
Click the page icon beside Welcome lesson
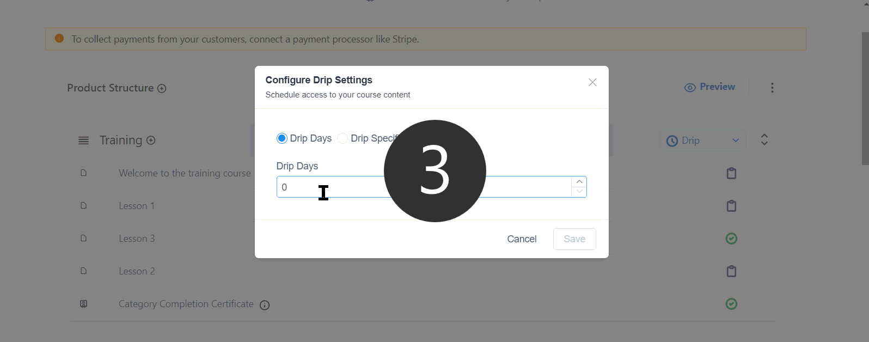point(83,173)
